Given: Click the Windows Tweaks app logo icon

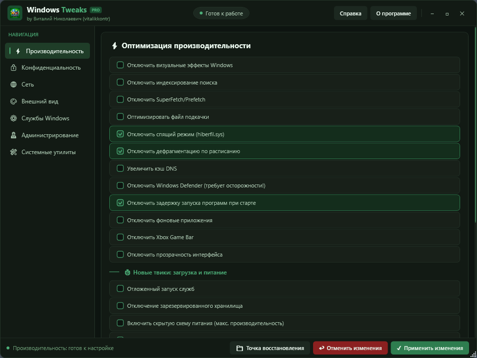Looking at the screenshot, I should coord(15,13).
